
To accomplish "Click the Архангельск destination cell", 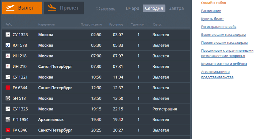I will click(x=51, y=119).
